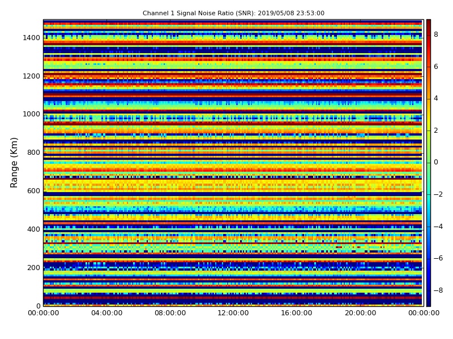Screen dimensions: 453x339
Task: Click the colorbar tick label −8
Action: click(x=438, y=290)
